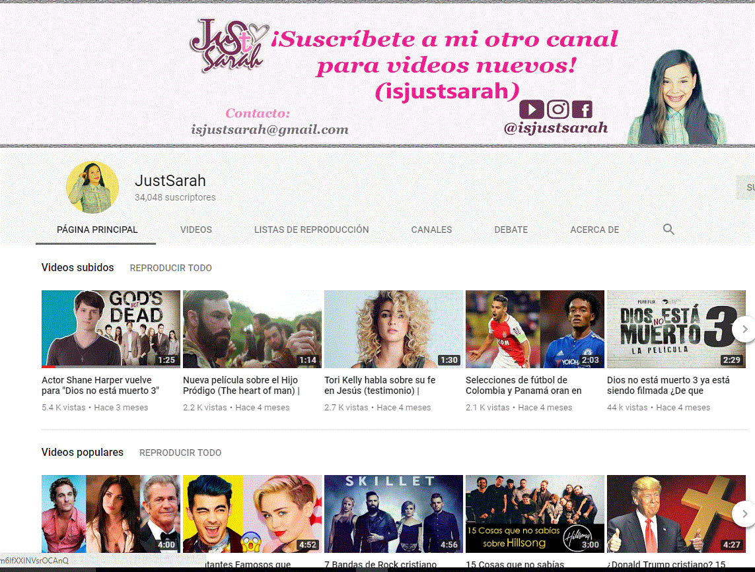Open the God's Not Dead video thumbnail

tap(111, 329)
